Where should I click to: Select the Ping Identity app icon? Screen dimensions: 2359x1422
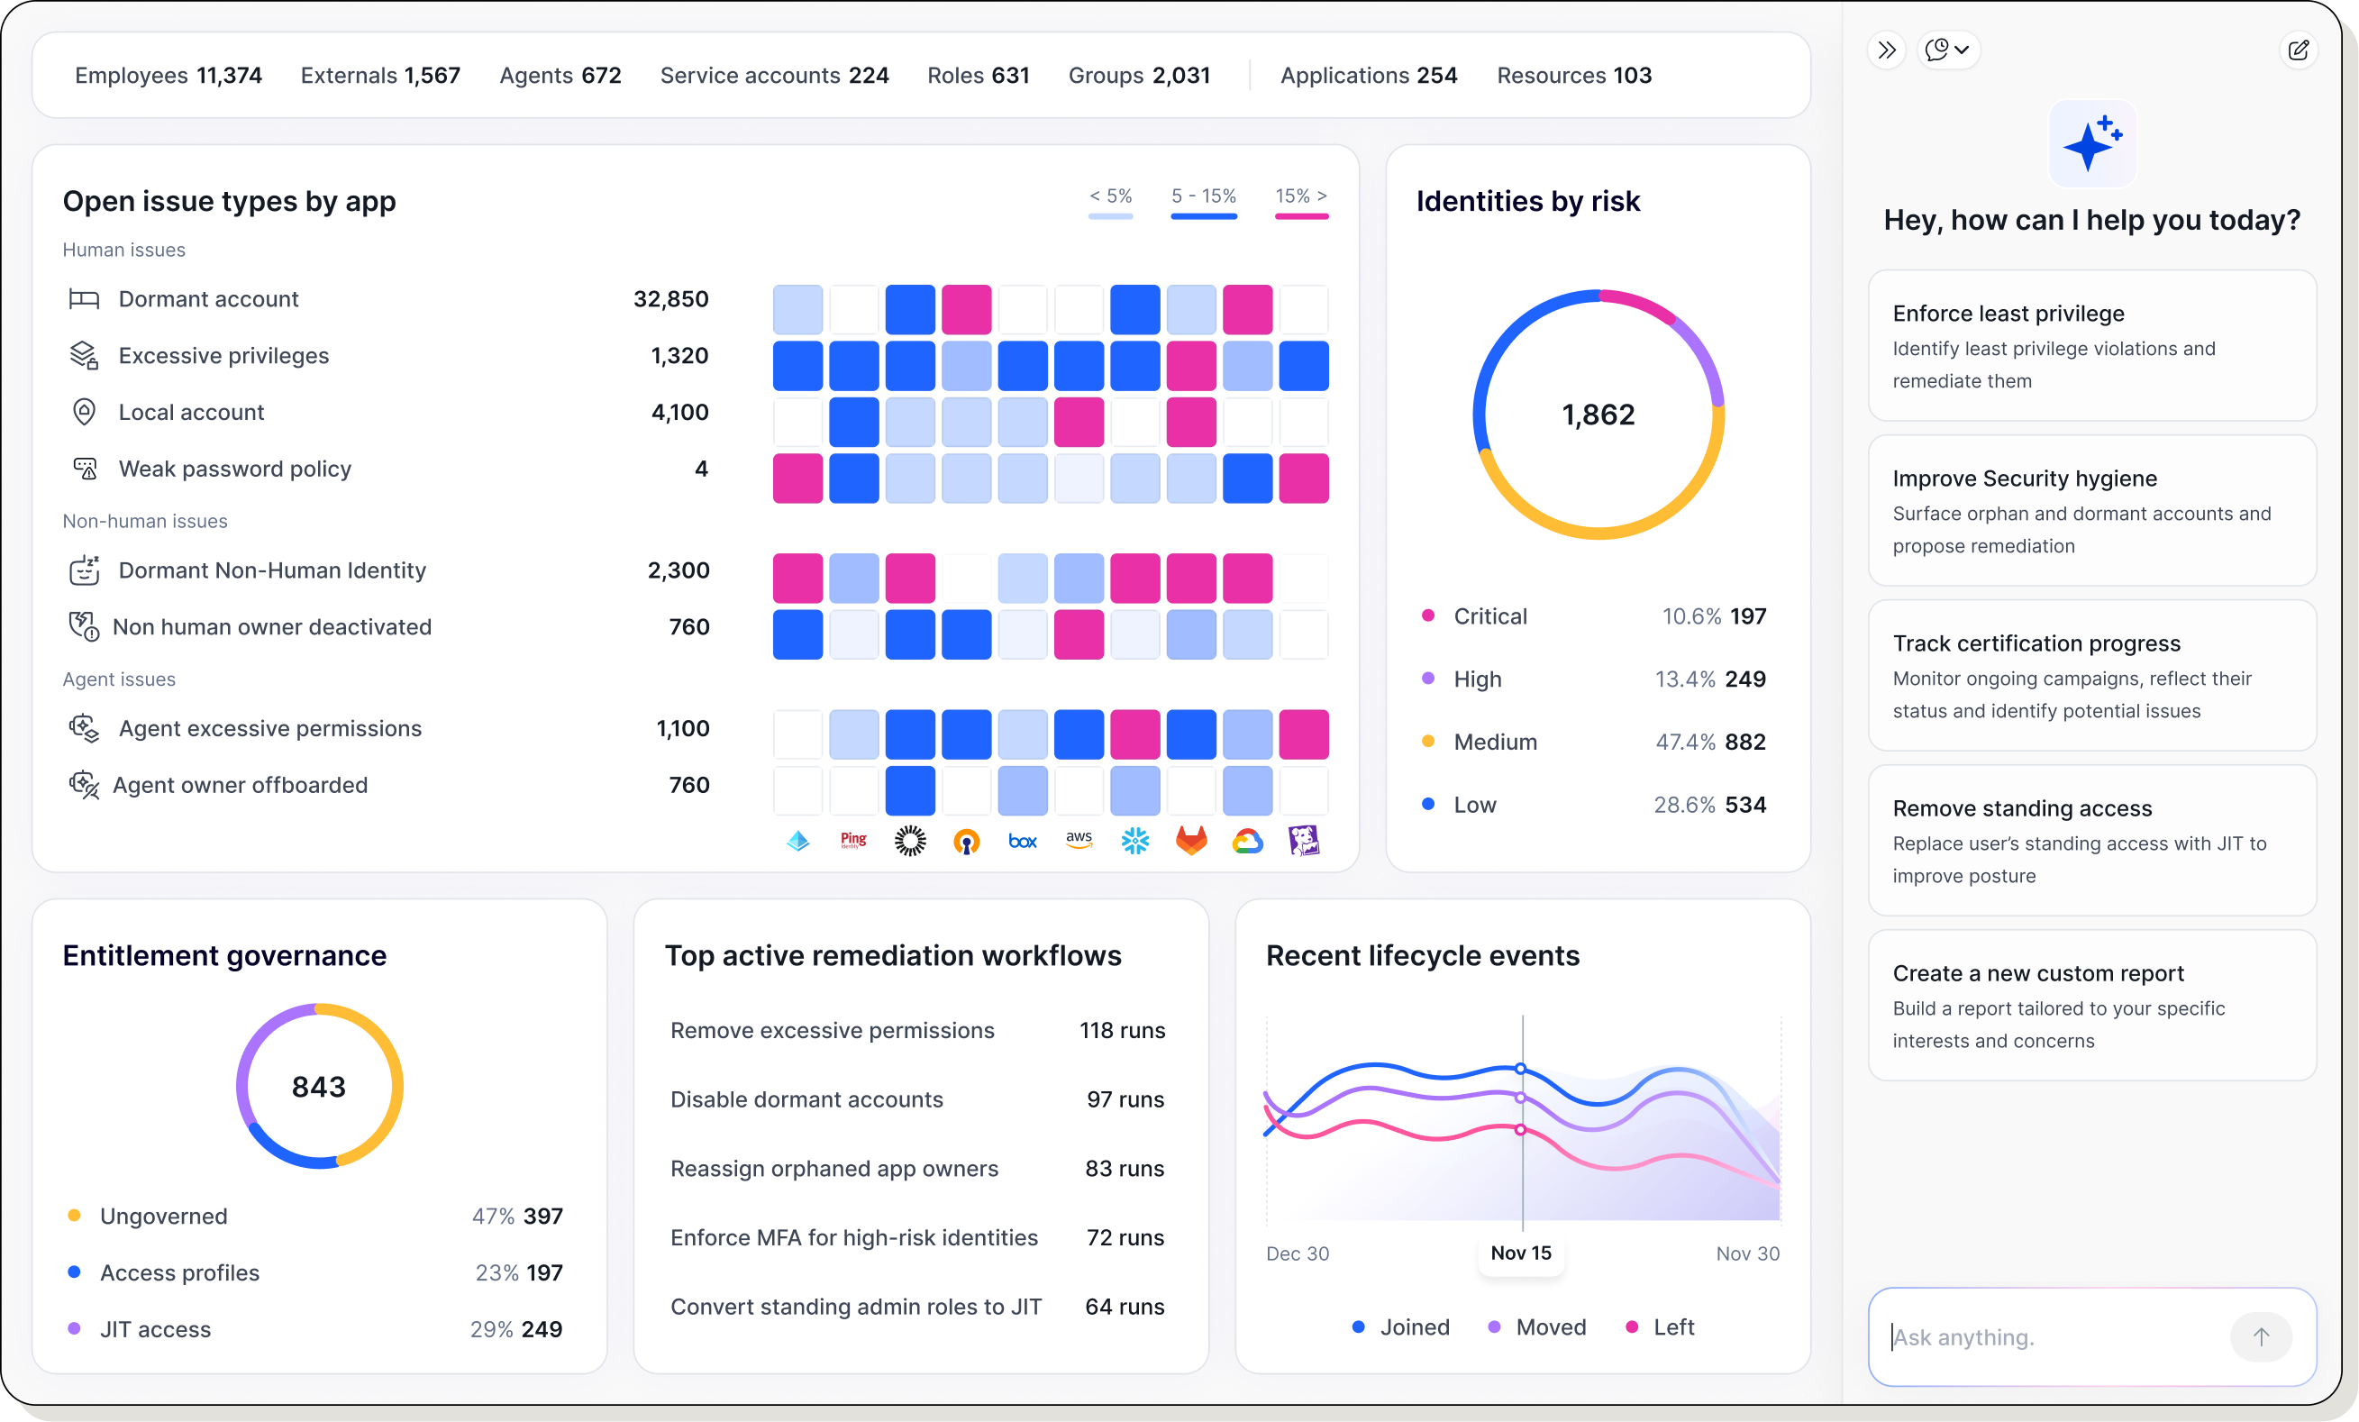coord(853,840)
